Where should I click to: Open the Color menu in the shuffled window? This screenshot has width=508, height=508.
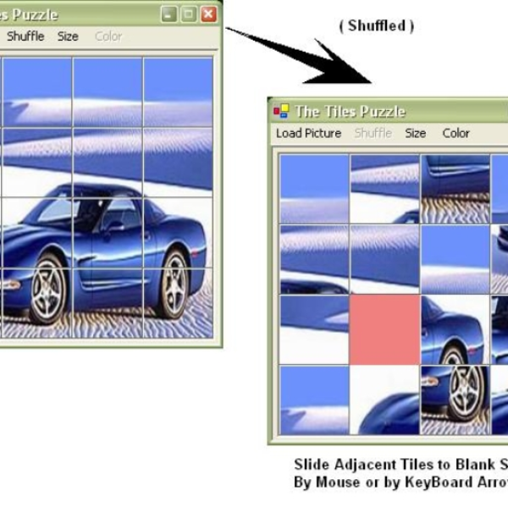click(456, 133)
